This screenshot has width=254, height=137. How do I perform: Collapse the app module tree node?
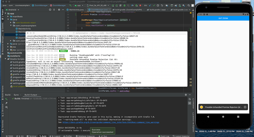pos(5,13)
